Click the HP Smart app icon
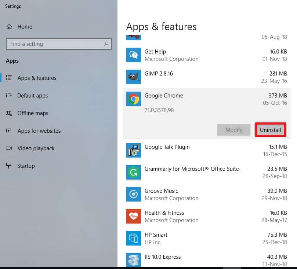This screenshot has width=297, height=269. tap(133, 238)
